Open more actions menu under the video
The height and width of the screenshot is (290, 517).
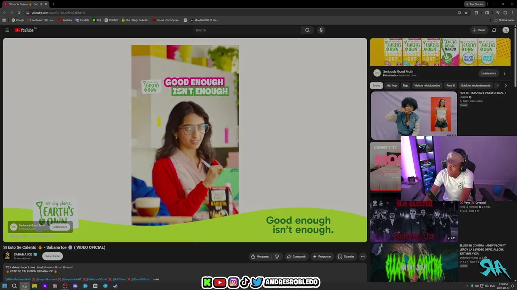[363, 257]
